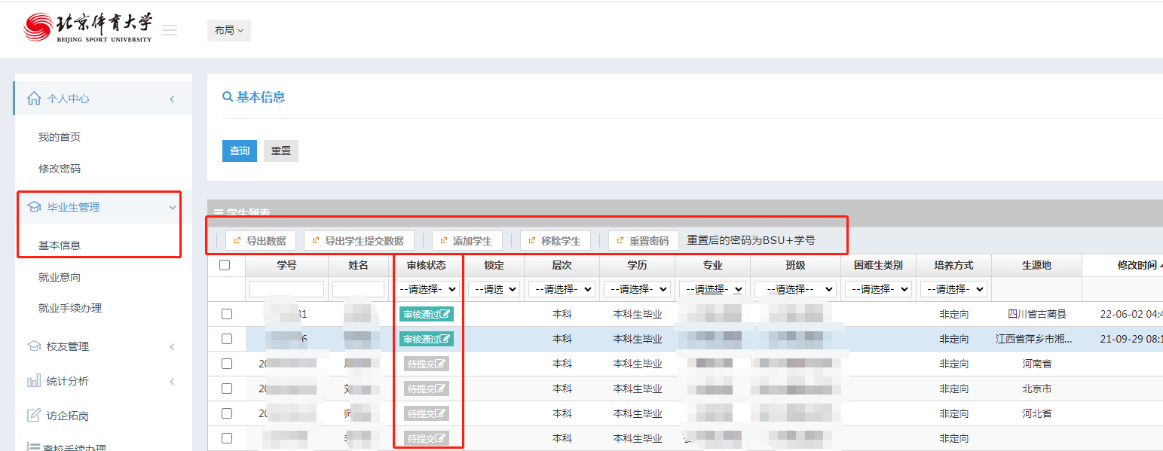Viewport: 1163px width, 451px height.
Task: Check the 河南省 student row checkbox
Action: coord(227,364)
